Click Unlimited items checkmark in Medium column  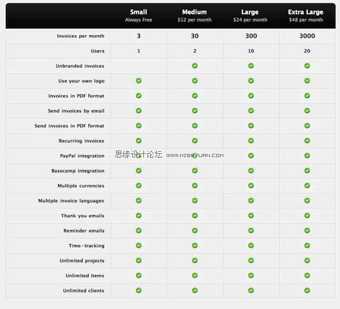(x=195, y=276)
